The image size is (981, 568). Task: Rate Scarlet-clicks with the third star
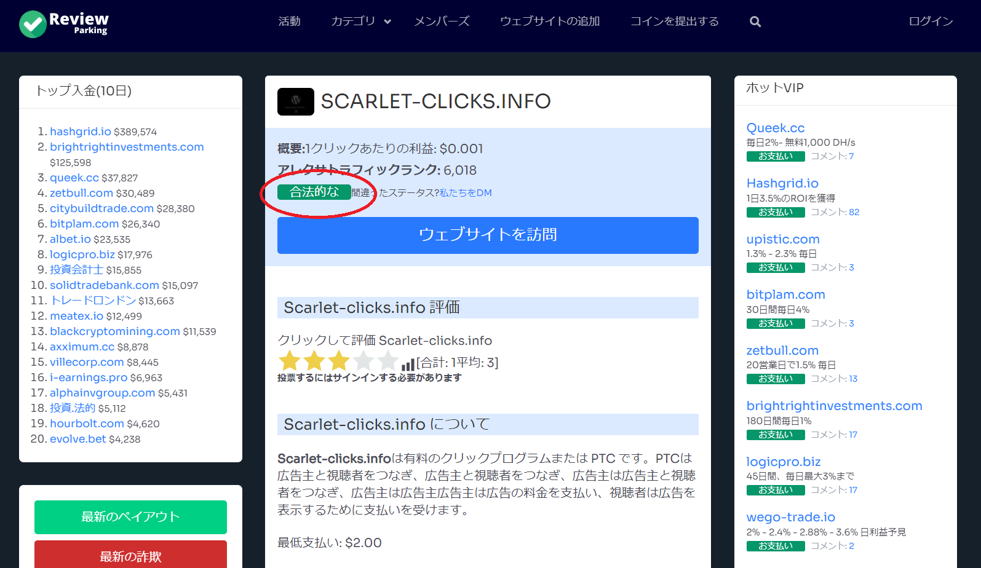click(338, 361)
